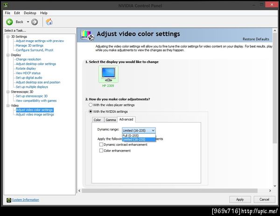
Task: Click the horizontal scrollbar thumb
Action: coord(170,191)
